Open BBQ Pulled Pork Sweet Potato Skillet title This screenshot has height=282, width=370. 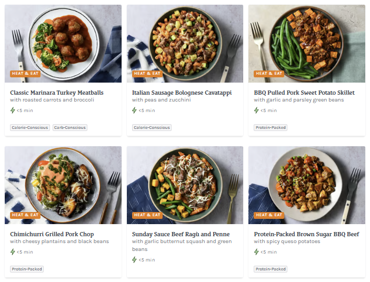tap(304, 93)
